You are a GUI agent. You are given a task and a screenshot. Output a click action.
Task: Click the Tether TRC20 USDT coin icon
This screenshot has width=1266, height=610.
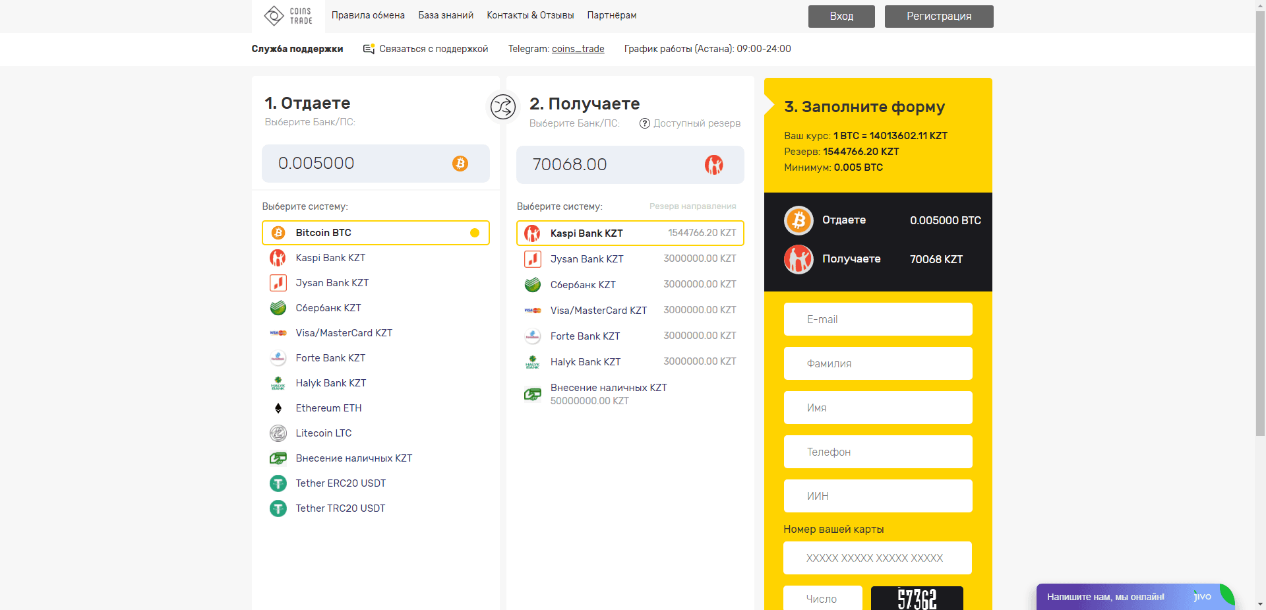point(278,508)
